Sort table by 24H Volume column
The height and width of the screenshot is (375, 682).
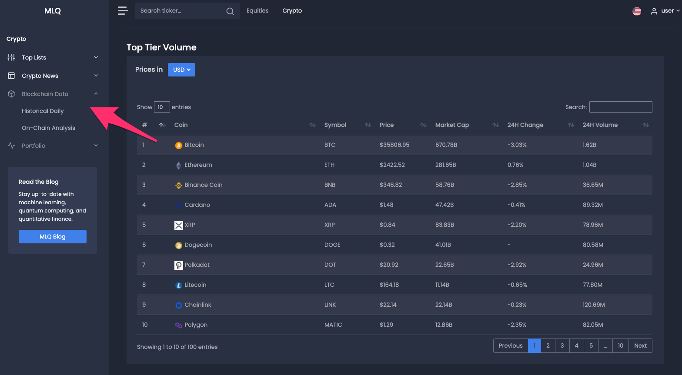[x=645, y=125]
